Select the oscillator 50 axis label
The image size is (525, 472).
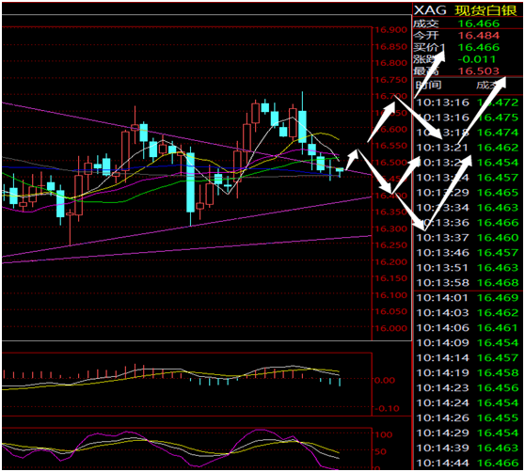point(381,451)
